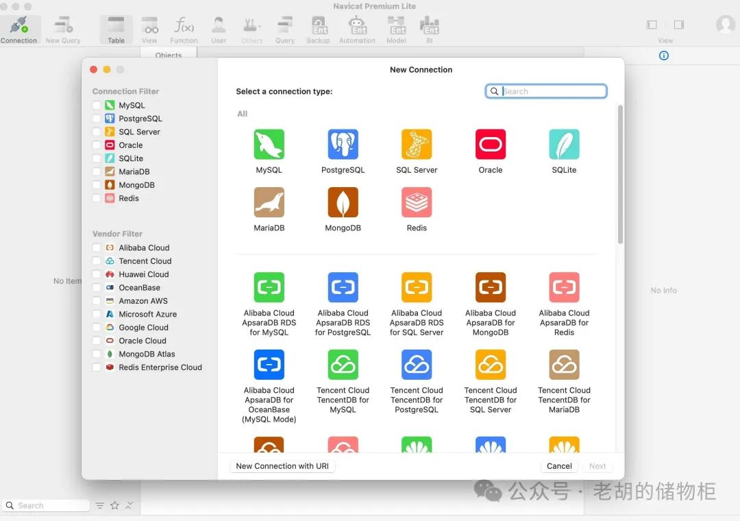Enable the MongoDB connection filter checkbox
Screen dimensions: 740x521
point(97,184)
